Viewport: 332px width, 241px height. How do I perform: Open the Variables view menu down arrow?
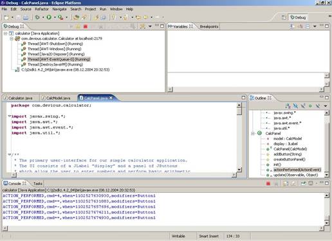coord(315,26)
